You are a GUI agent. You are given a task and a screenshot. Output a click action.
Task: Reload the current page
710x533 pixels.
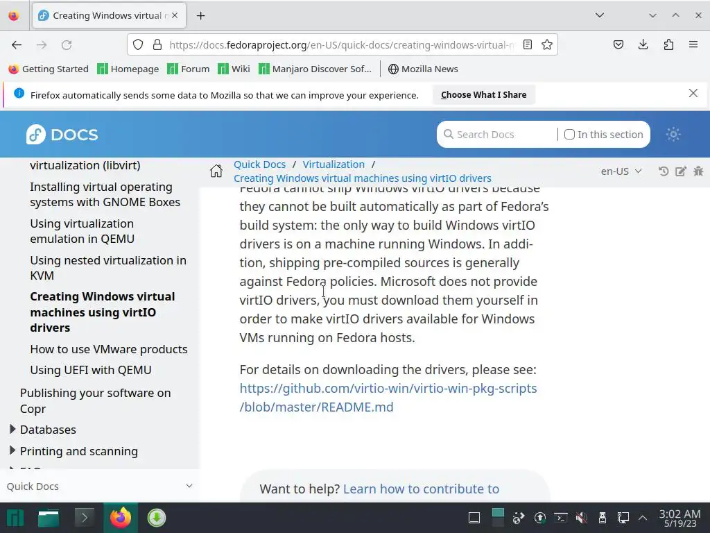(x=67, y=45)
